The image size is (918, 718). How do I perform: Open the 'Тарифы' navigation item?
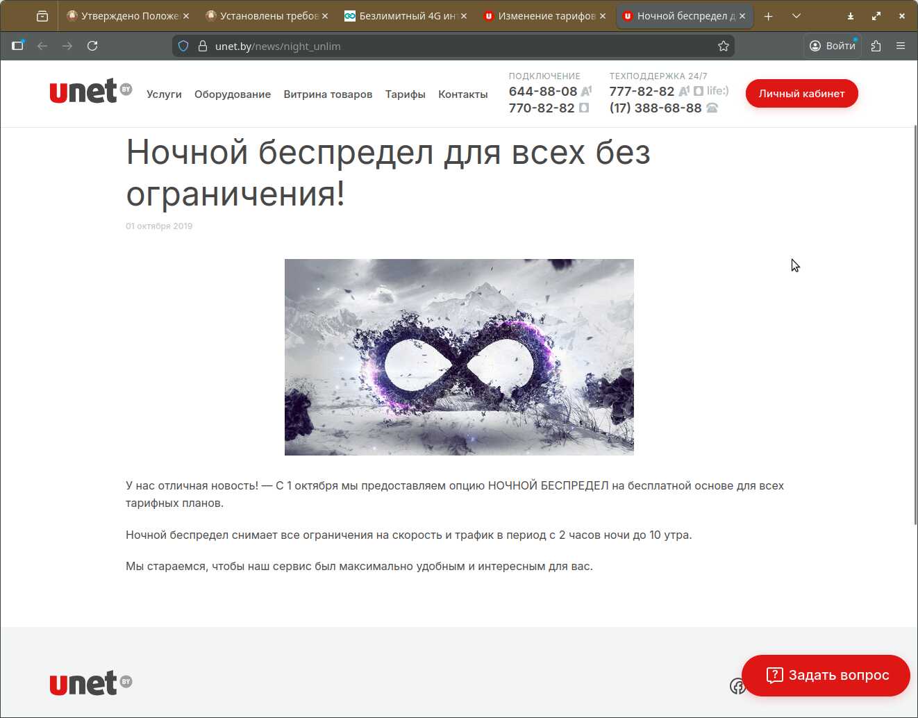coord(406,94)
